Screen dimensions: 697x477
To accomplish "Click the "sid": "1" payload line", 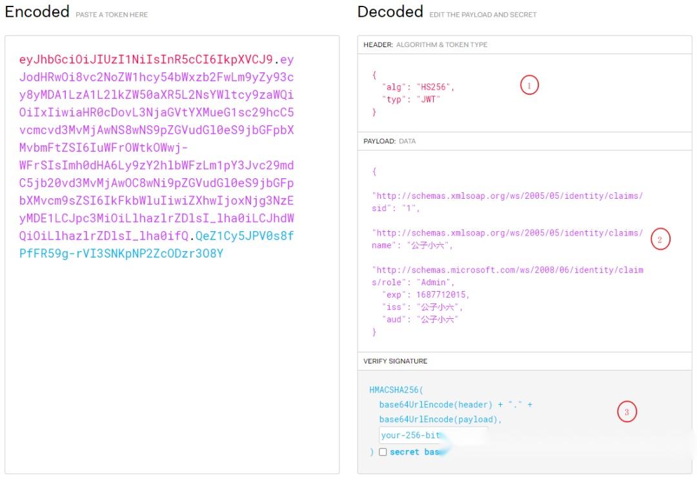I will [396, 208].
